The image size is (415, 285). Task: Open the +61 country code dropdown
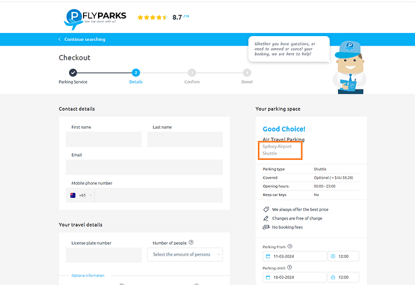[x=81, y=195]
